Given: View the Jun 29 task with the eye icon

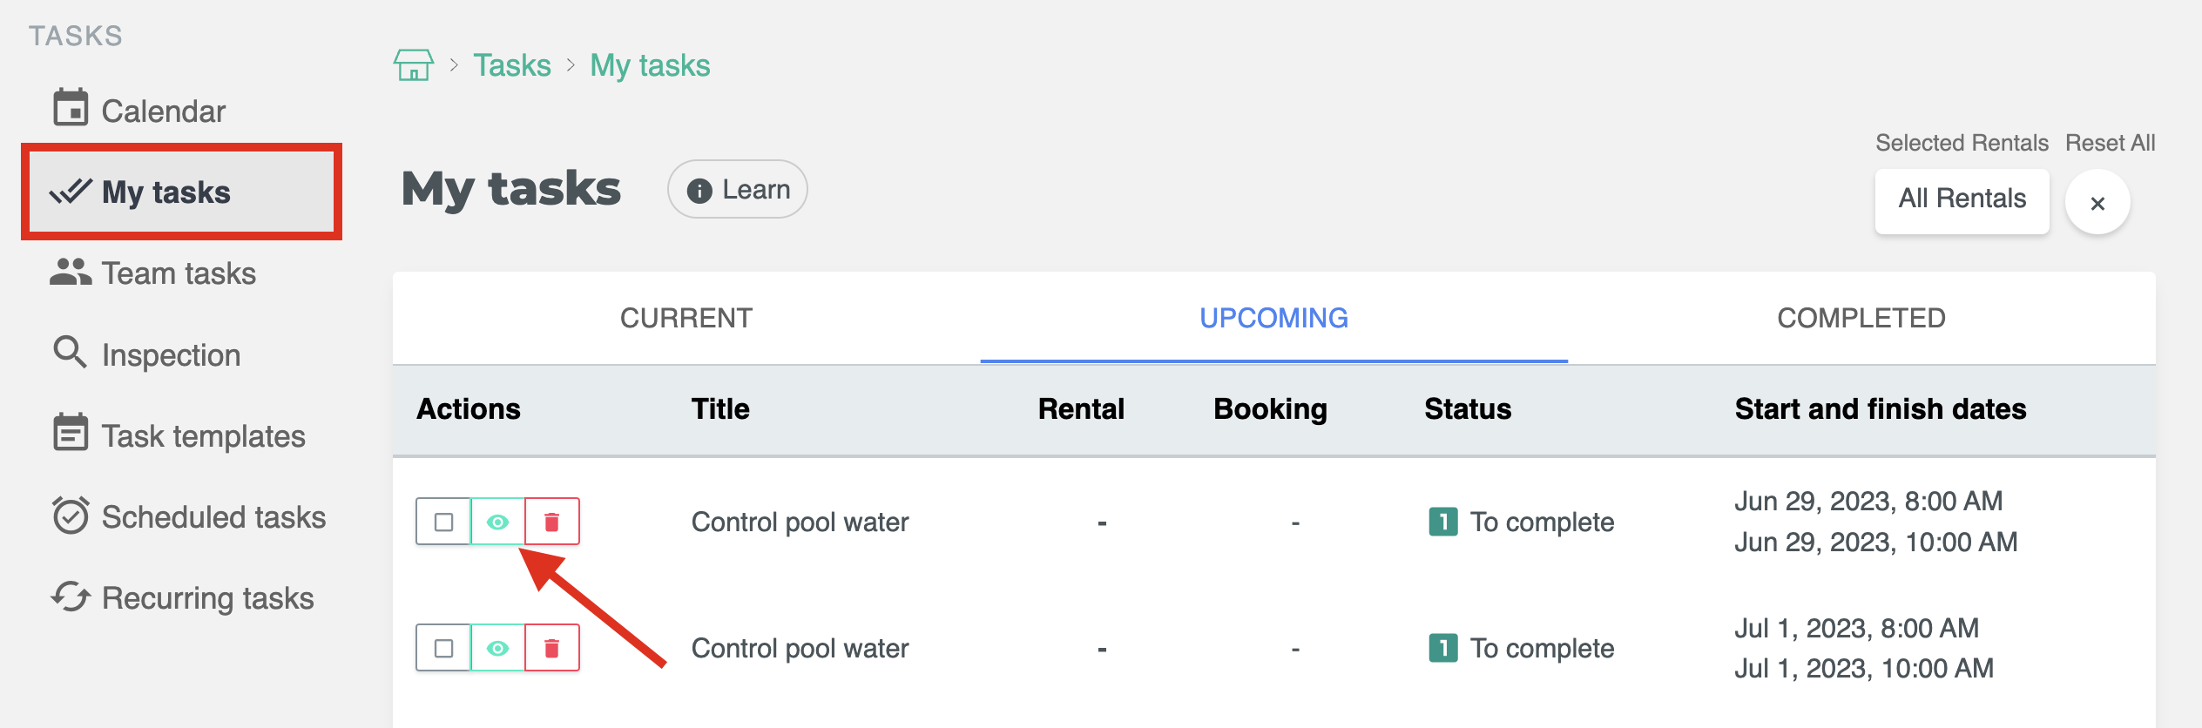Looking at the screenshot, I should pos(497,522).
